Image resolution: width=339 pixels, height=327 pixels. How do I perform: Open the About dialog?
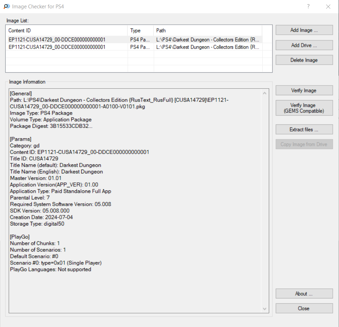304,294
